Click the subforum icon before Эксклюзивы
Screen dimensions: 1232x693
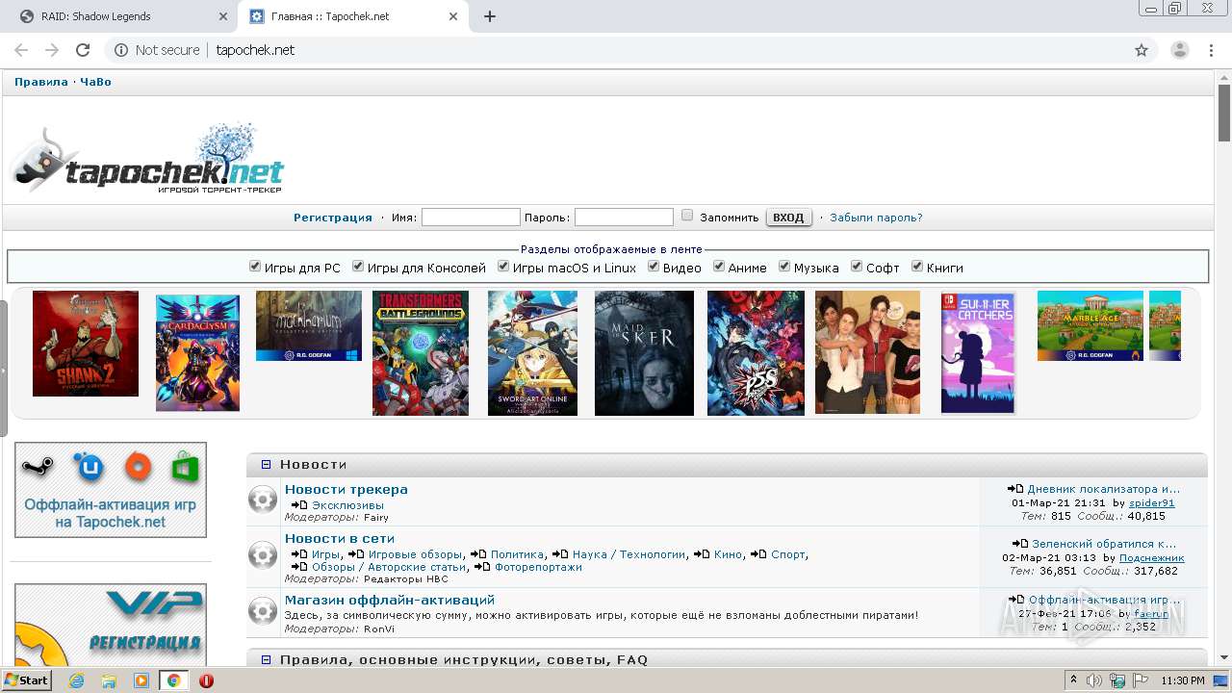[x=299, y=505]
